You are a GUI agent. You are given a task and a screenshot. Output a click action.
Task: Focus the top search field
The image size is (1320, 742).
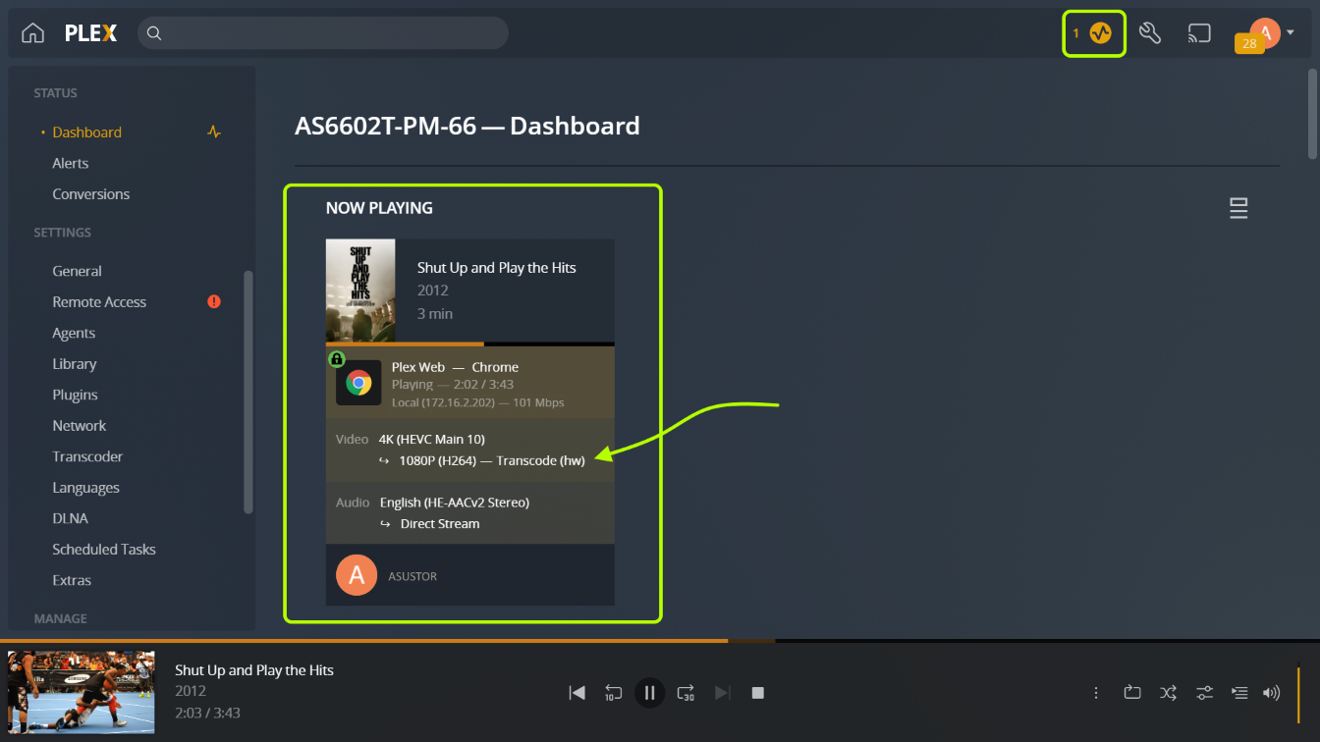click(323, 33)
